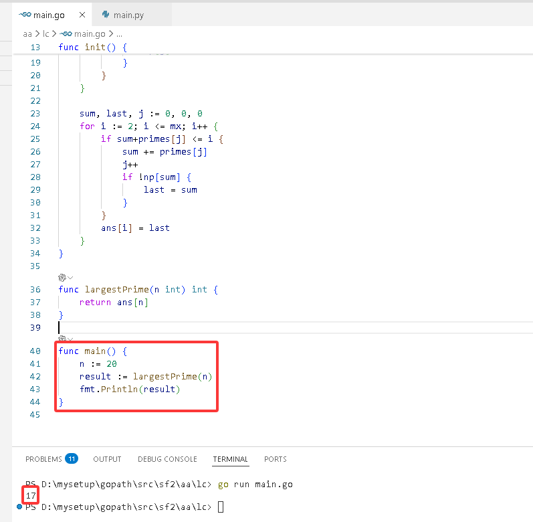This screenshot has width=533, height=522.
Task: Open the PORTS panel tab
Action: tap(276, 459)
